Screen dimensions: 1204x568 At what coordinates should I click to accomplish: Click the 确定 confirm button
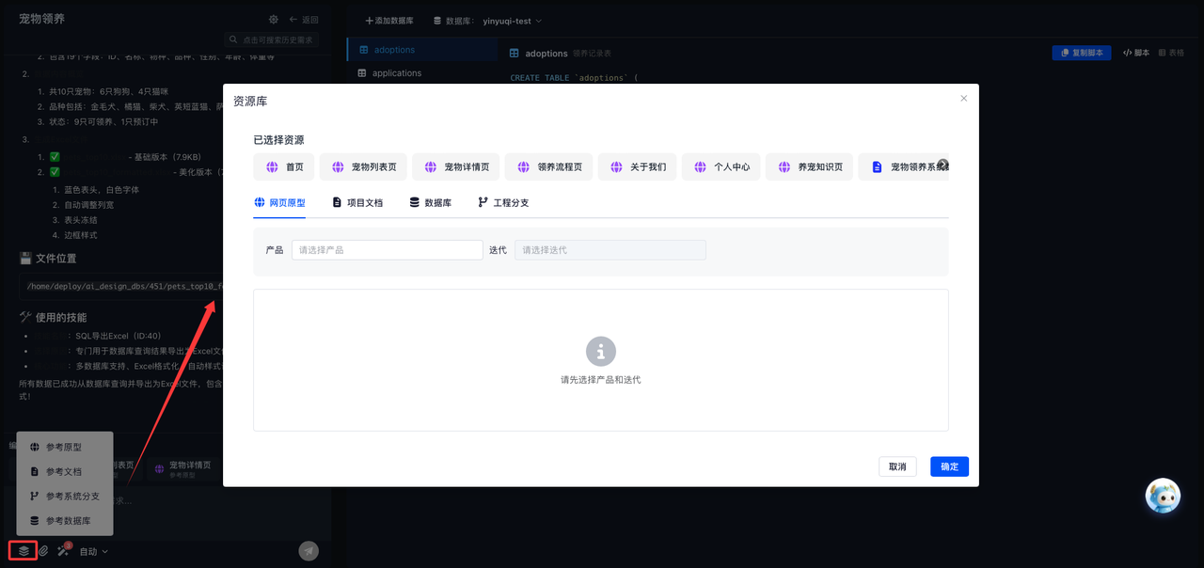coord(949,466)
